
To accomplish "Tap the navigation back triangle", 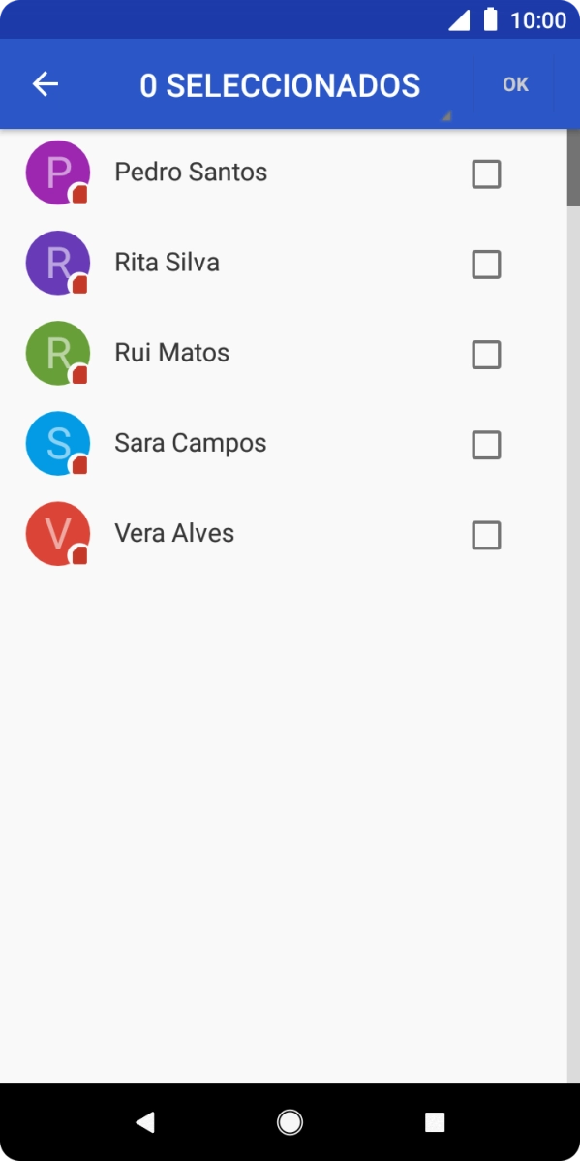I will coord(145,1122).
